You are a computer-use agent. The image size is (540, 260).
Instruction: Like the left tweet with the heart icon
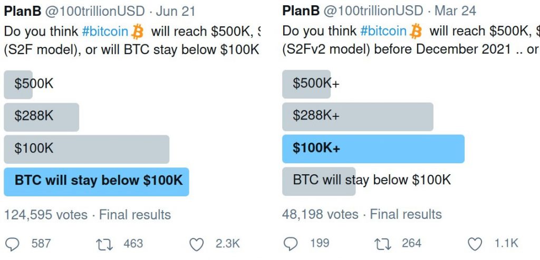[197, 243]
